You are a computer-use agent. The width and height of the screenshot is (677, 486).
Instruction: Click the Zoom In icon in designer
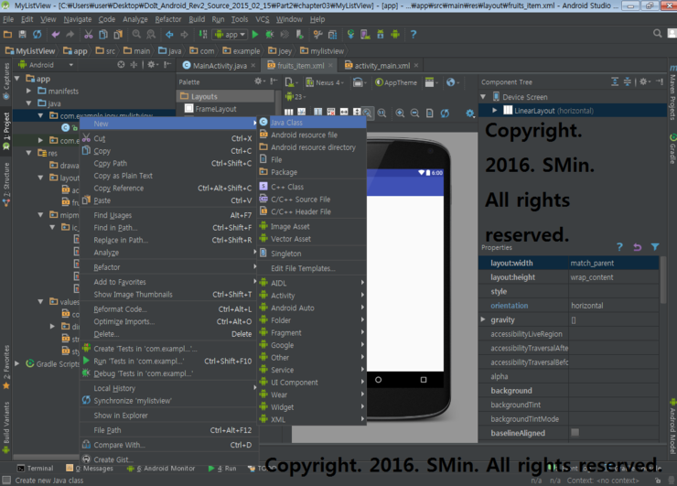point(400,113)
